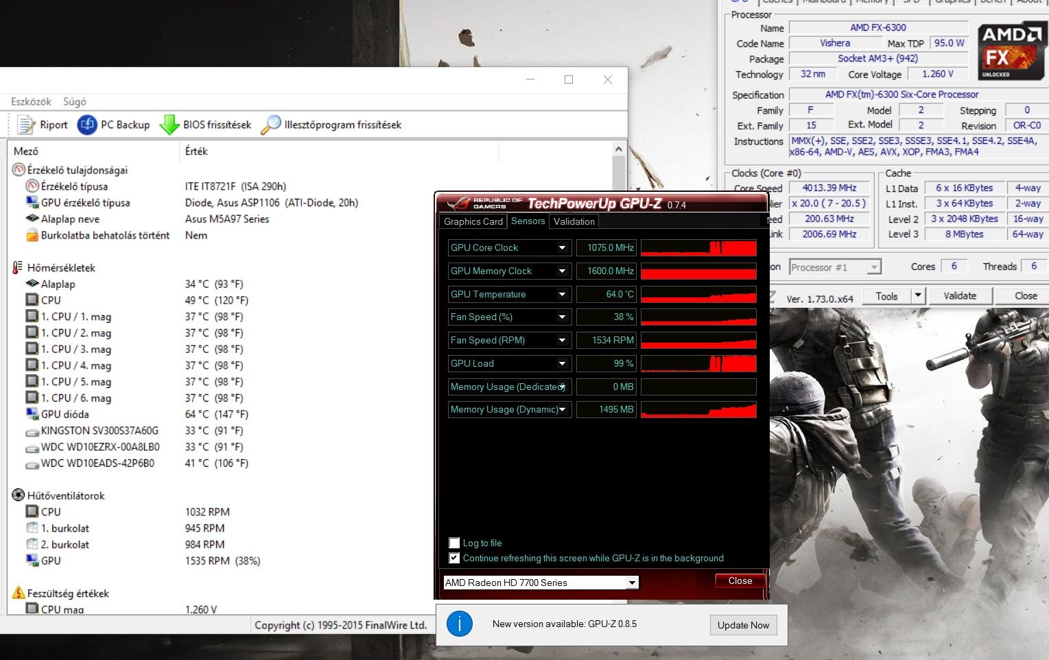The image size is (1049, 660).
Task: Uncheck Continue refreshing in background checkbox
Action: pos(454,558)
